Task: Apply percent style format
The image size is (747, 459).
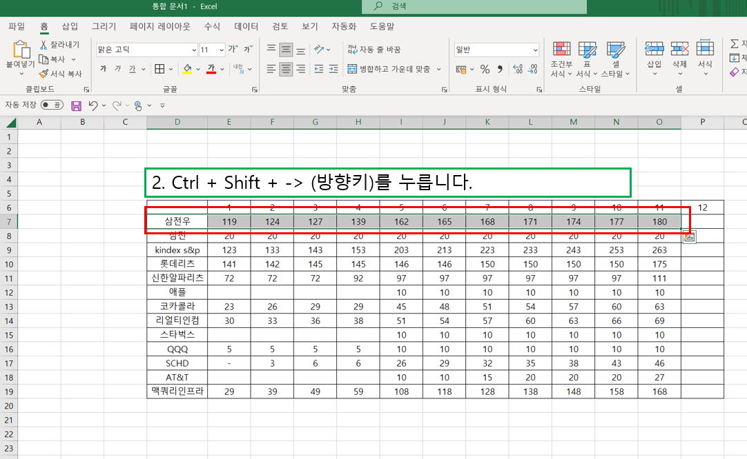Action: pos(485,70)
